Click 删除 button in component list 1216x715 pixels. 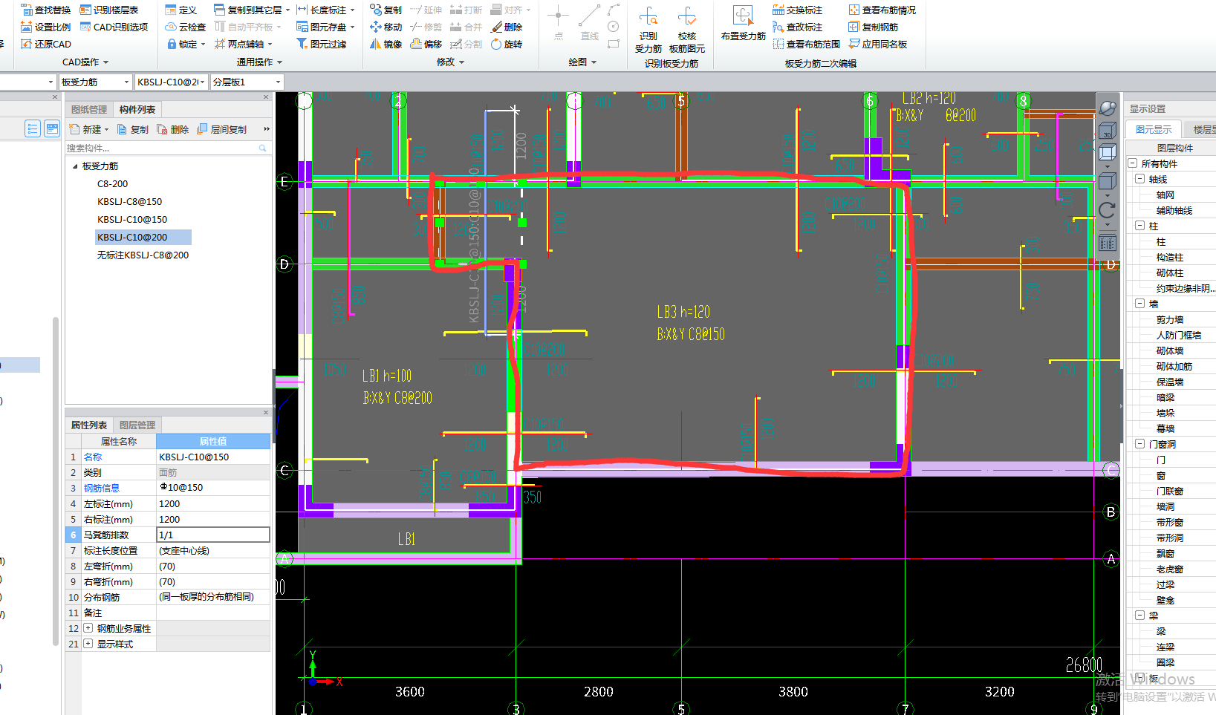(173, 129)
